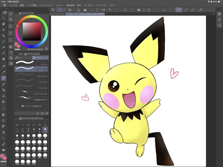Select the Blend (droplets) tool

(x=3, y=102)
